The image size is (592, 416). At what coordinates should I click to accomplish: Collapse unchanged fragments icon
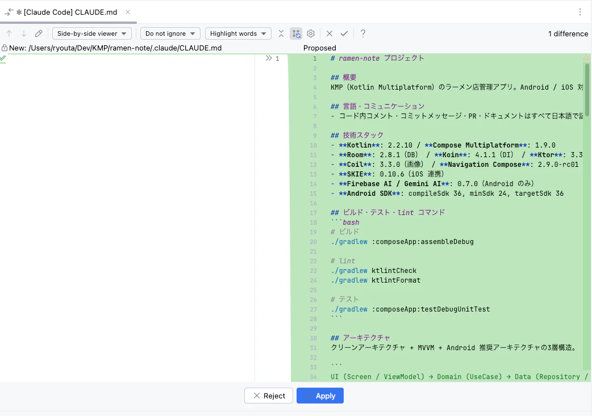click(x=281, y=33)
